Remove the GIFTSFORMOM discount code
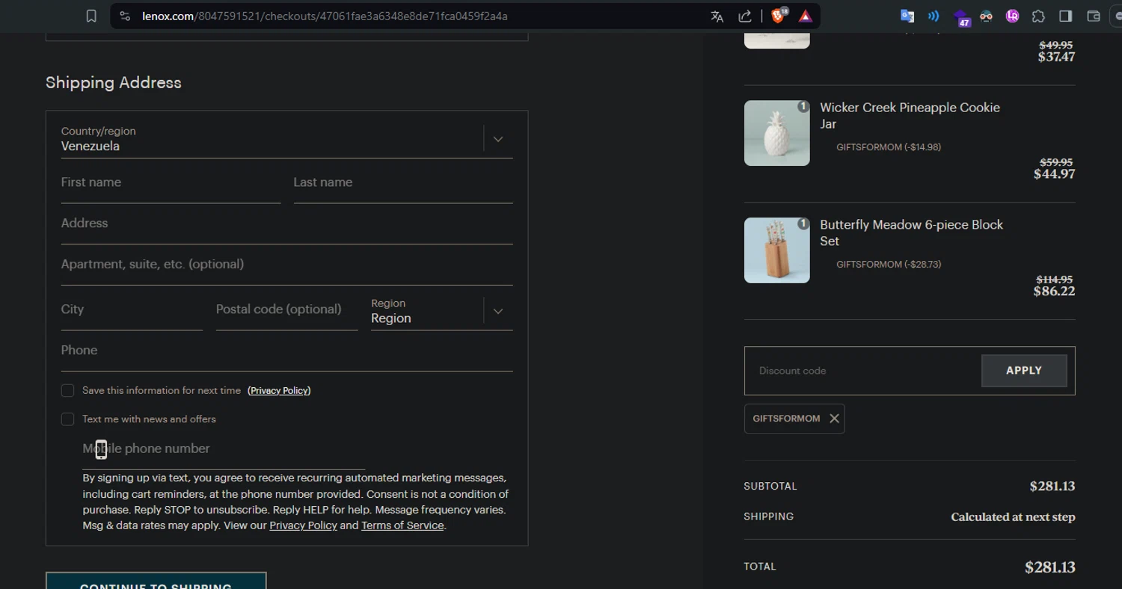This screenshot has height=589, width=1122. (x=834, y=419)
